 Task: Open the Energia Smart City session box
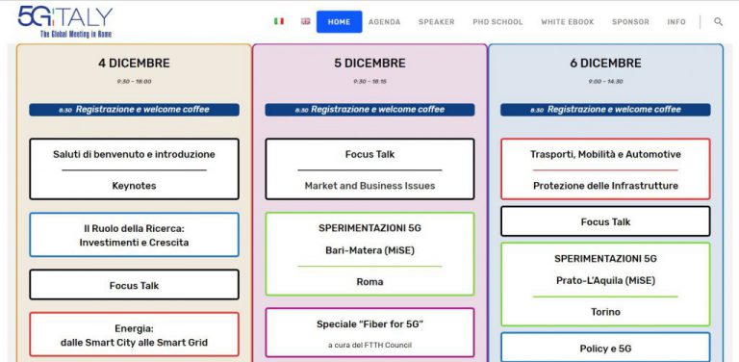coord(135,334)
